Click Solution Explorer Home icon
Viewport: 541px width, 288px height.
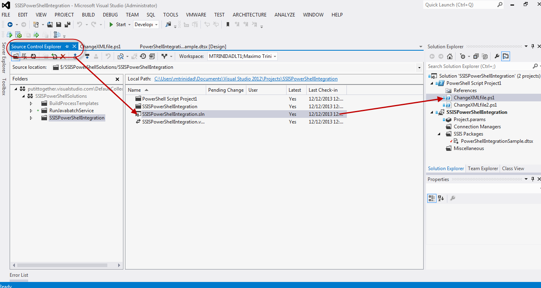click(450, 56)
